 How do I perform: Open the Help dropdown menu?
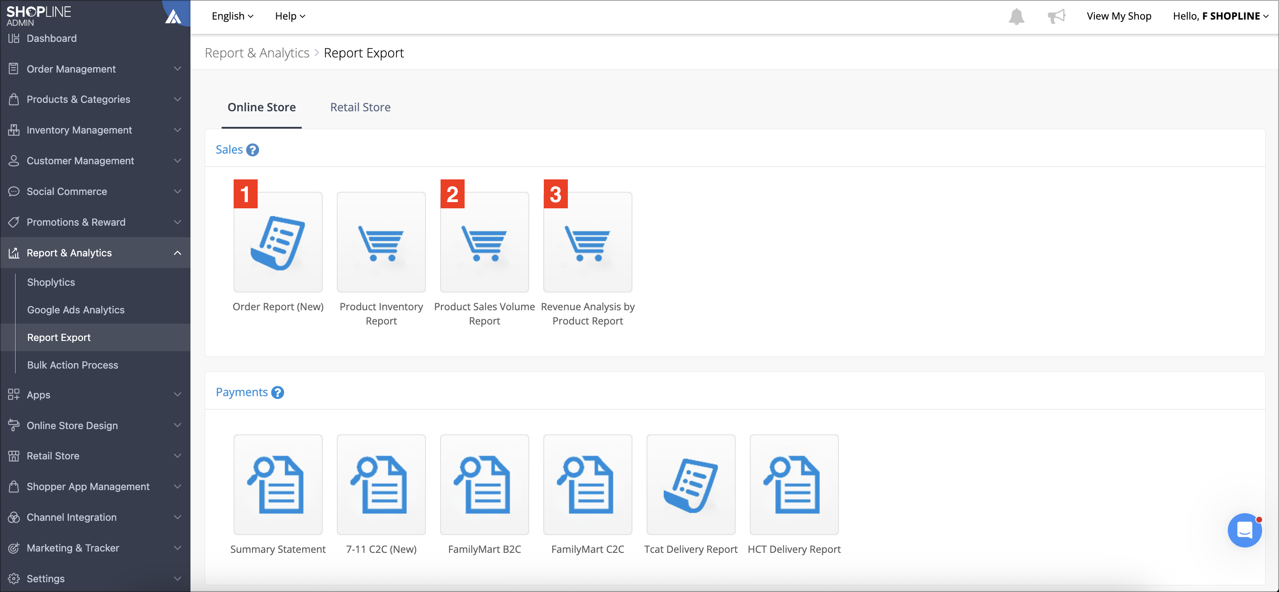point(290,16)
